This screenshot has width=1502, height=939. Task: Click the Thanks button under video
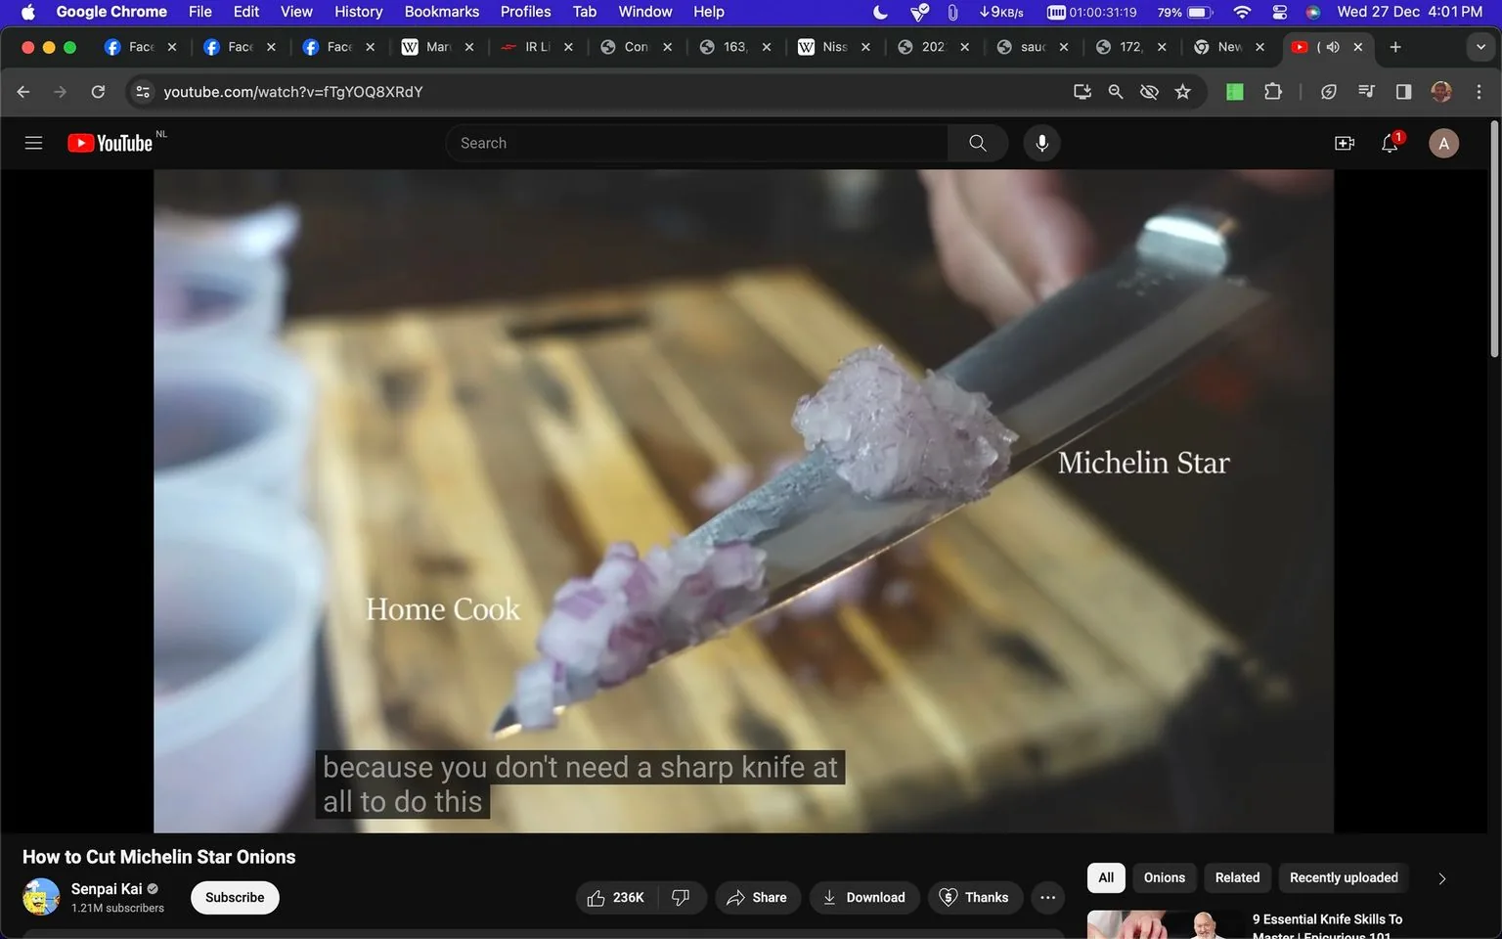974,897
